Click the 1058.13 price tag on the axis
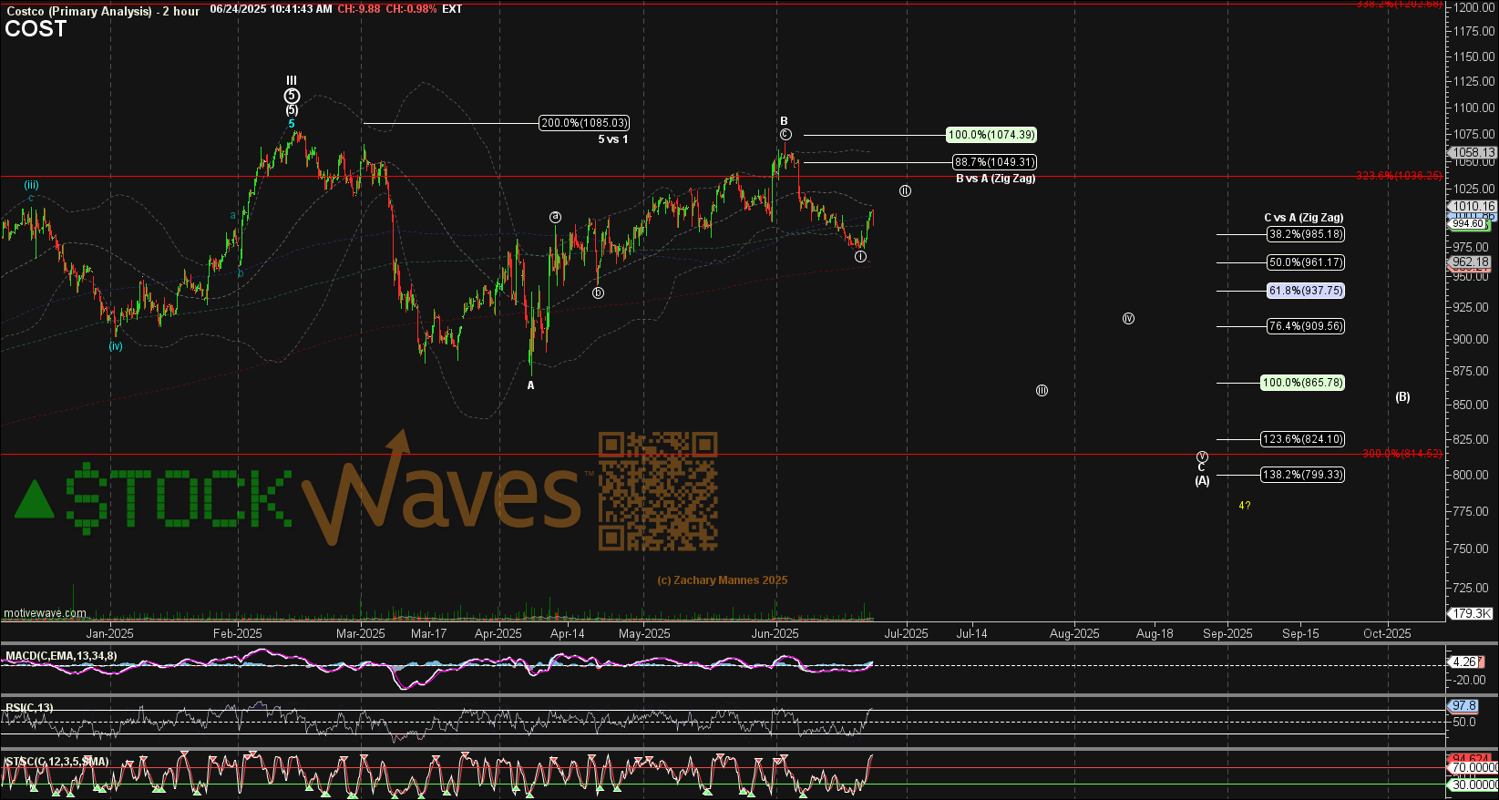1499x800 pixels. click(1473, 153)
